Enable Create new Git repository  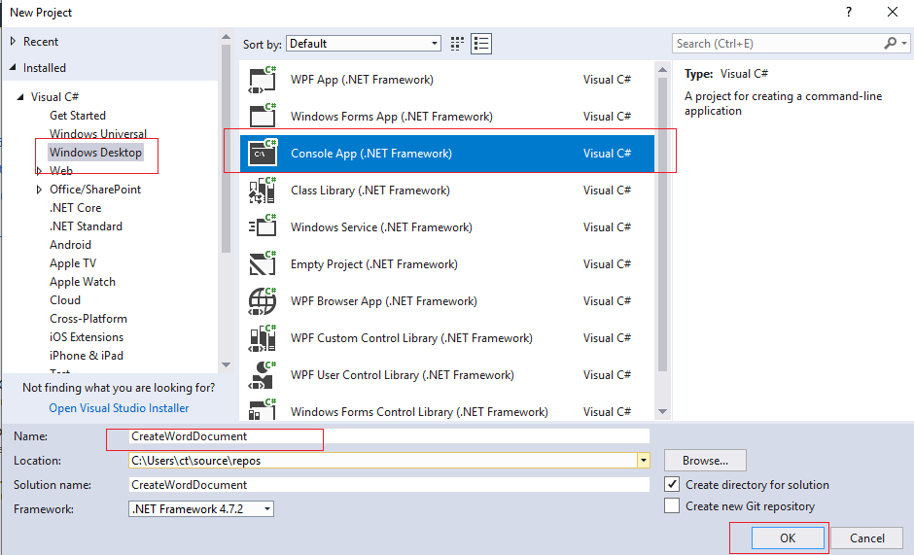click(672, 505)
